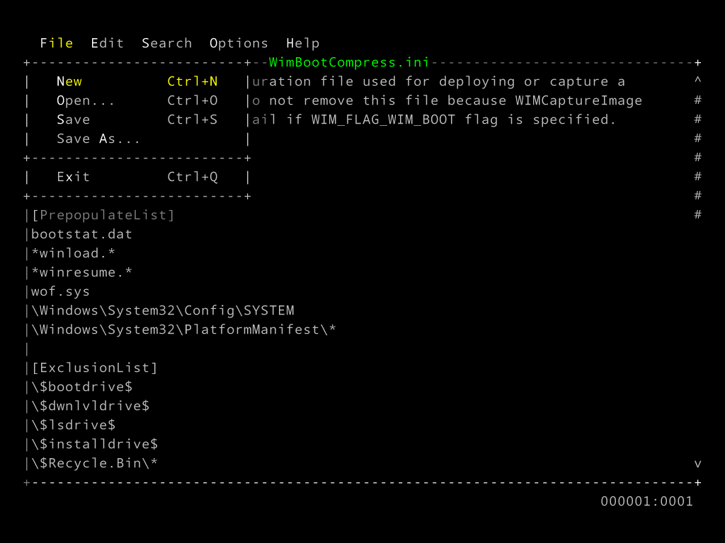Click the wof.sys text line
The image size is (725, 543).
[x=60, y=291]
